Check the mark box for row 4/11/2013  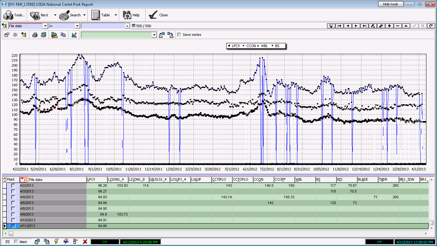pyautogui.click(x=13, y=226)
